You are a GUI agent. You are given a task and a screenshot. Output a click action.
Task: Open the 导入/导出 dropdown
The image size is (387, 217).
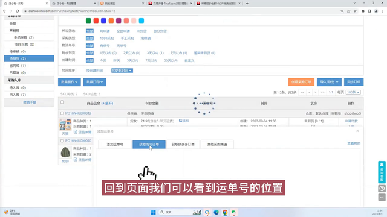click(329, 82)
